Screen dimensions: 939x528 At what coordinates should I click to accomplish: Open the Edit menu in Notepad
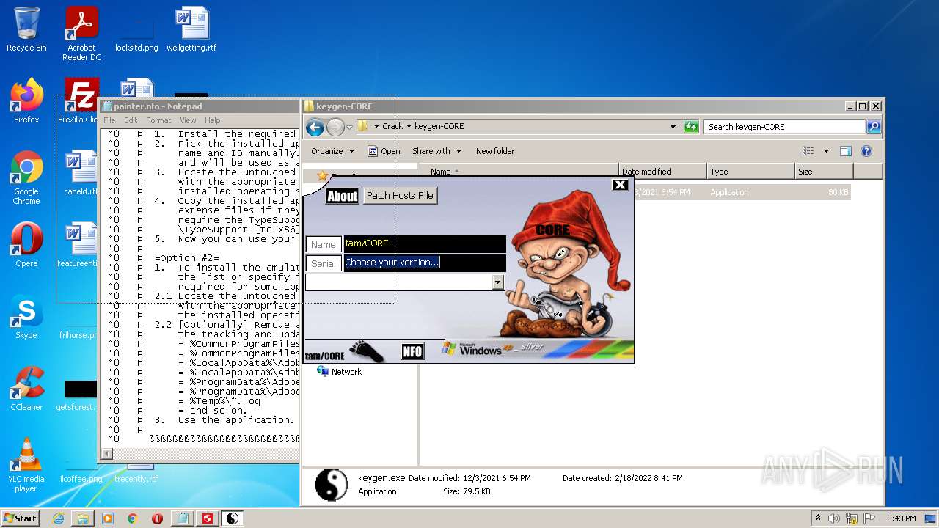pos(131,120)
